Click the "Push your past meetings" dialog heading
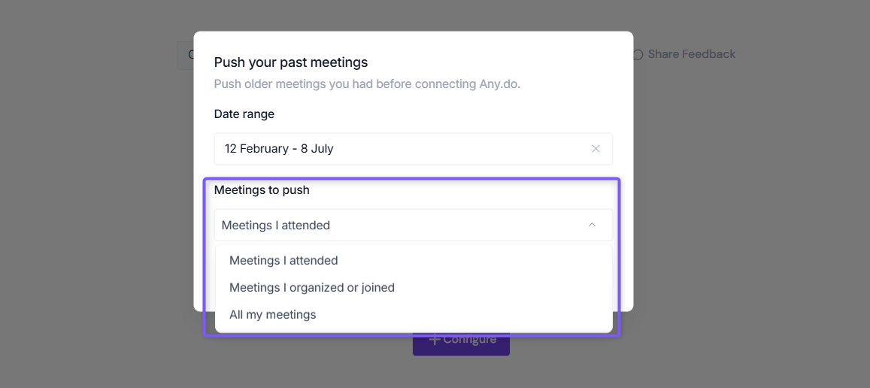 (291, 62)
